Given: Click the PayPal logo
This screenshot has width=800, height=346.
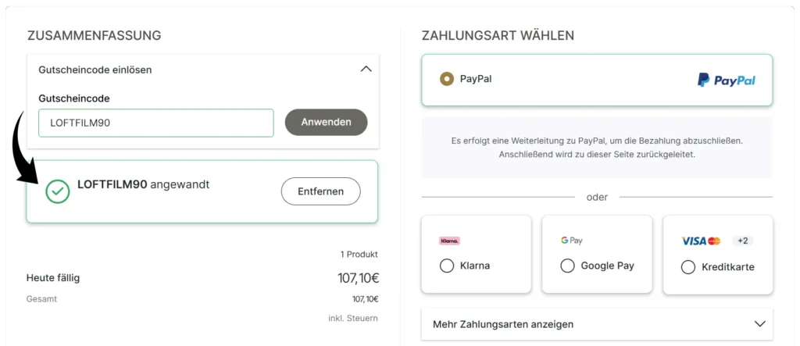Looking at the screenshot, I should 726,80.
